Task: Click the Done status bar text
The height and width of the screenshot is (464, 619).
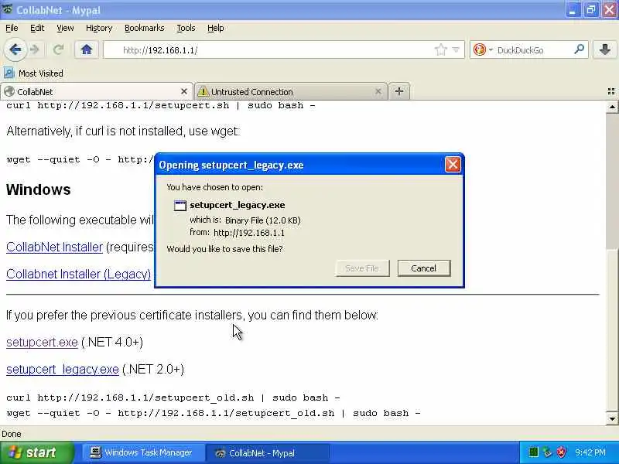Action: coord(12,434)
